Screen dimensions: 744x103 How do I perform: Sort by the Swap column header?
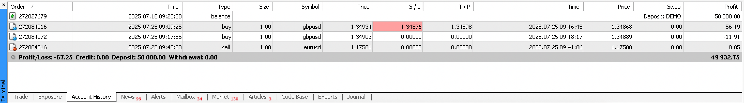click(658, 7)
